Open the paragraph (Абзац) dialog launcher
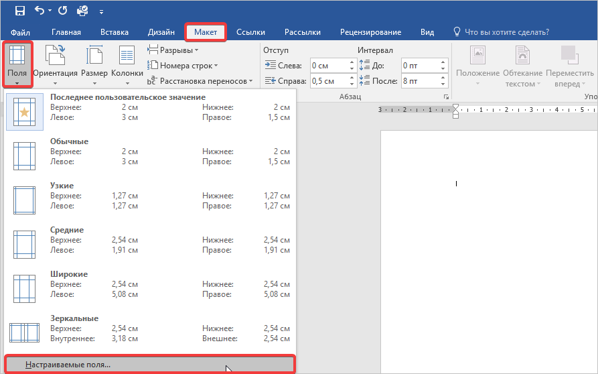The image size is (598, 374). pos(446,98)
